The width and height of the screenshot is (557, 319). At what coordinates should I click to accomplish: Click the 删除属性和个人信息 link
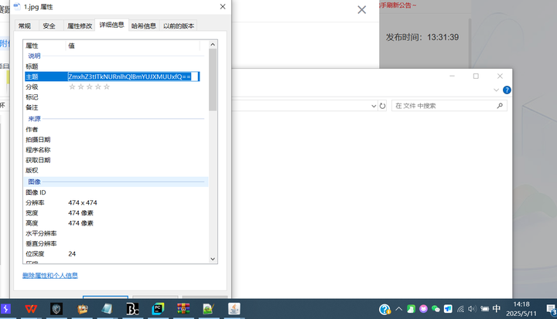pyautogui.click(x=50, y=275)
